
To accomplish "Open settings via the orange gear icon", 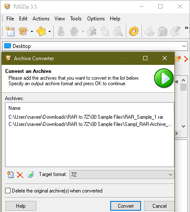I will pos(133,31).
